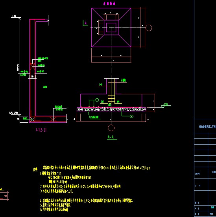Select the green label beside the column top
Screen dimensions: 216x217
tap(123, 80)
